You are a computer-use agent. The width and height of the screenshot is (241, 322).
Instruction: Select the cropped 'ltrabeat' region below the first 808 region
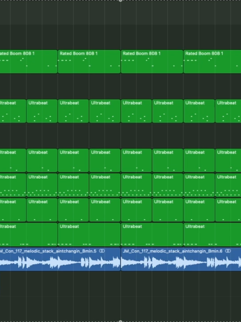(x=13, y=111)
